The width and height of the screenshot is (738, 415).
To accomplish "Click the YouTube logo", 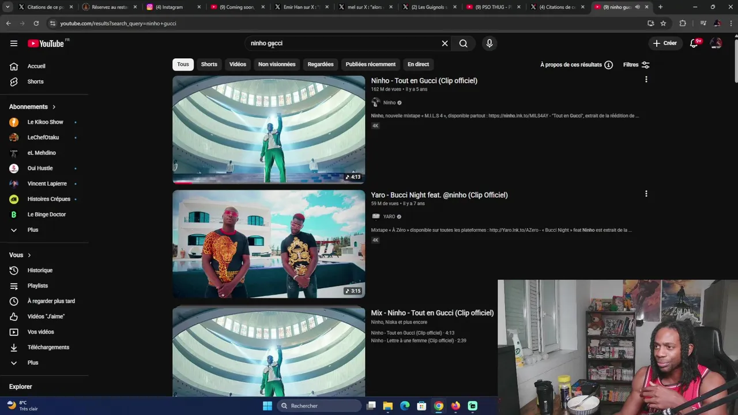I will click(46, 43).
